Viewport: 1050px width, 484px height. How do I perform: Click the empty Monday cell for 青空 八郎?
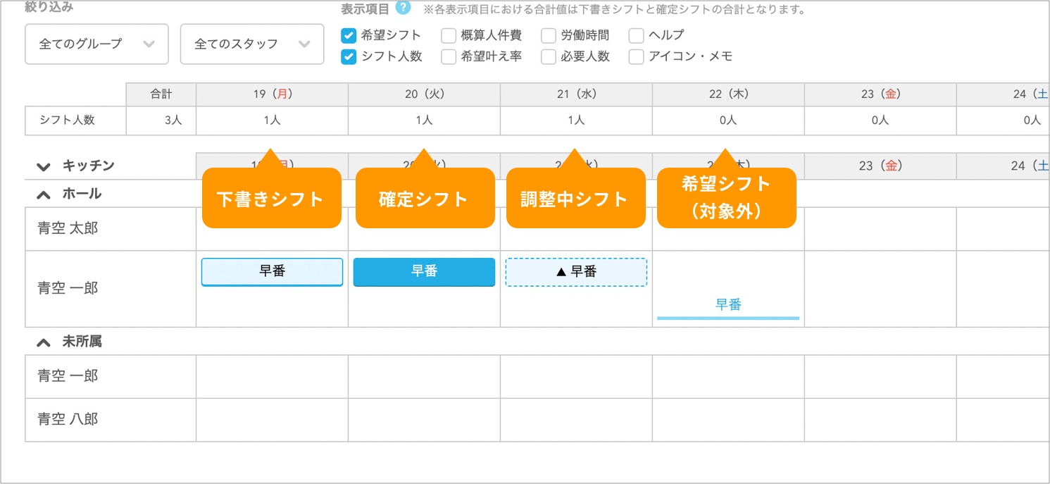pos(272,420)
